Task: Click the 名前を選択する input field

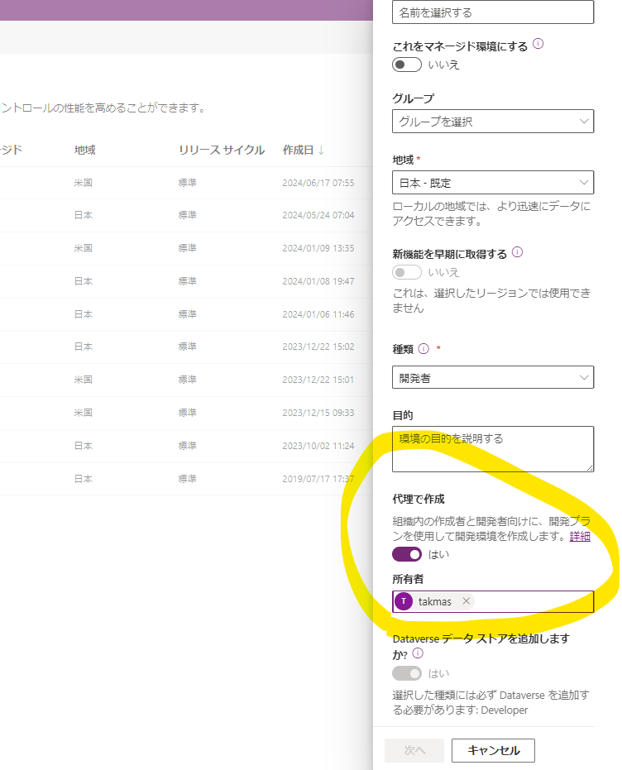Action: click(x=493, y=12)
